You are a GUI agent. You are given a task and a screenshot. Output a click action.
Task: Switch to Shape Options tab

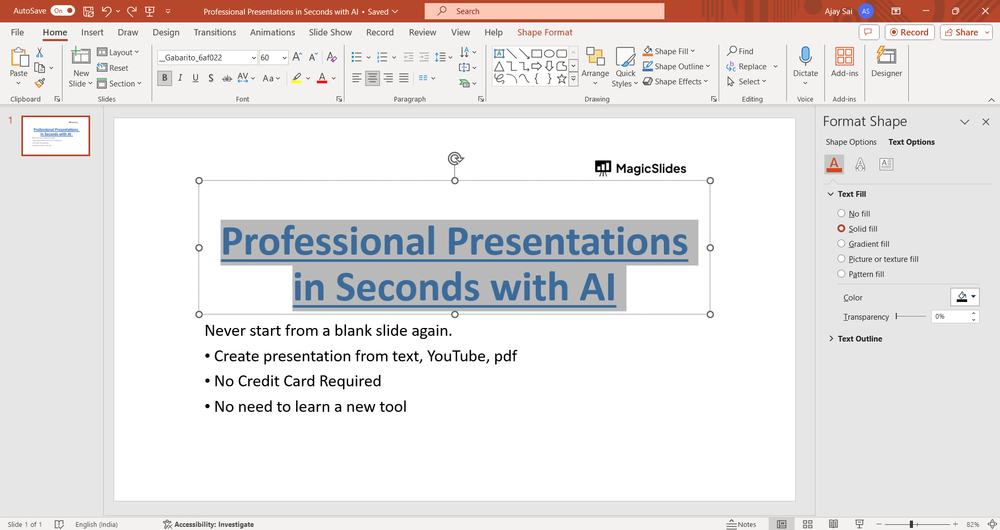(x=850, y=142)
